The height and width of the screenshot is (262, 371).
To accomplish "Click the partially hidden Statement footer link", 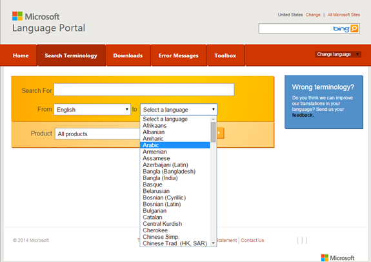I will pos(226,240).
